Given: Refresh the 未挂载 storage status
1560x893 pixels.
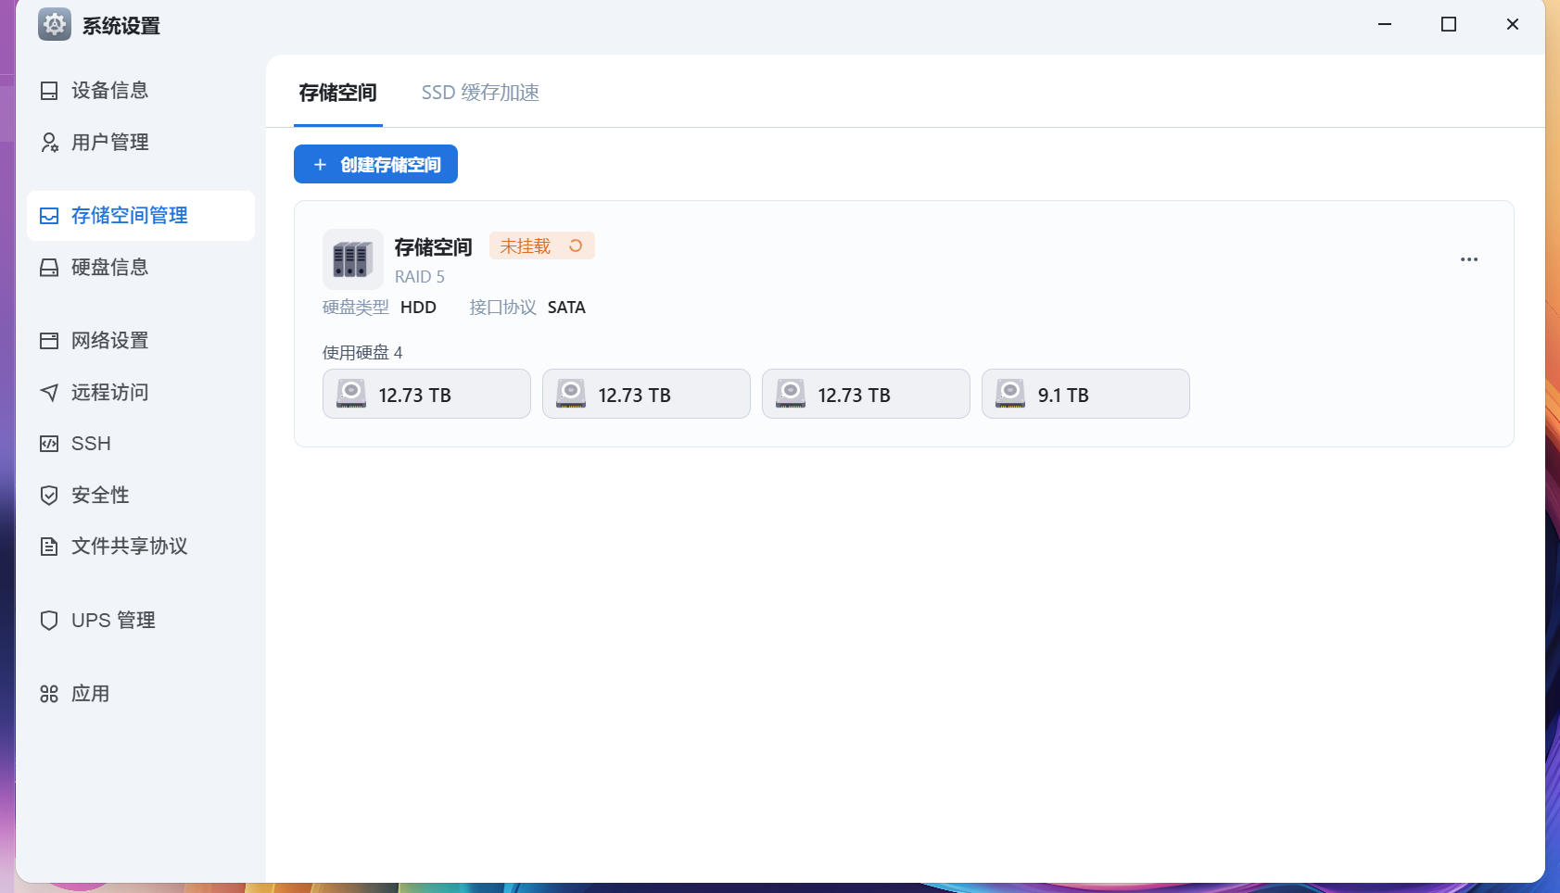Looking at the screenshot, I should pyautogui.click(x=576, y=245).
